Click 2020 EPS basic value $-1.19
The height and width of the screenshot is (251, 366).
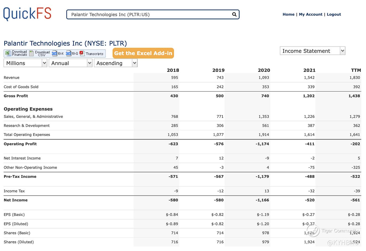(x=263, y=215)
